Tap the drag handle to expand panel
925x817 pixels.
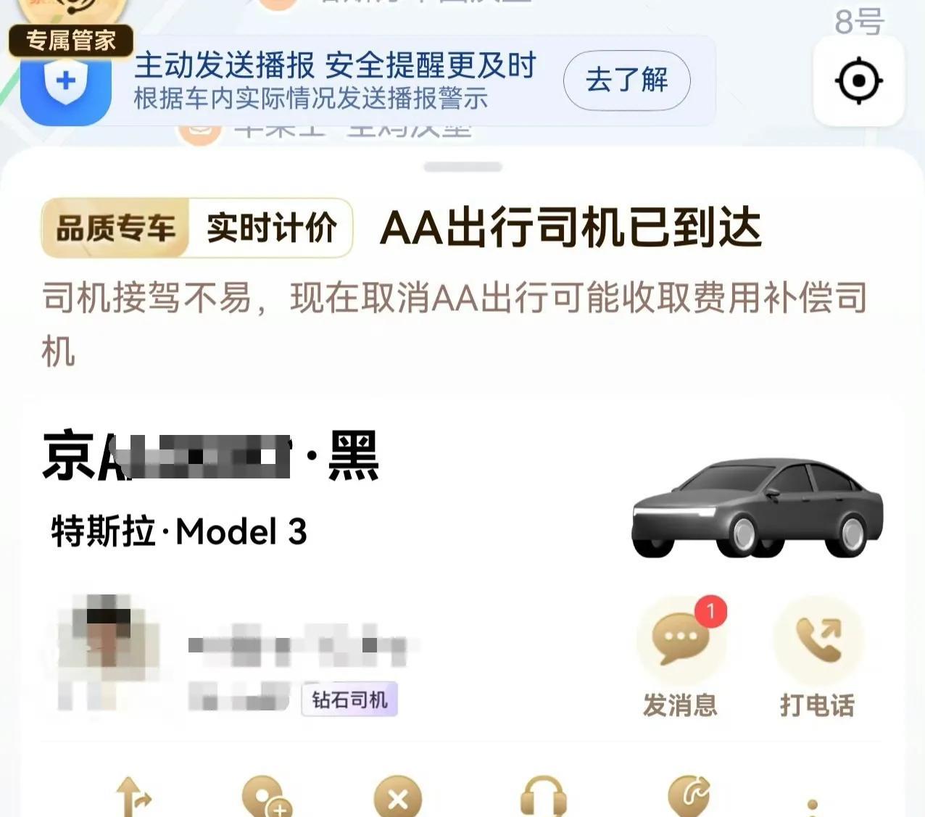pos(463,167)
